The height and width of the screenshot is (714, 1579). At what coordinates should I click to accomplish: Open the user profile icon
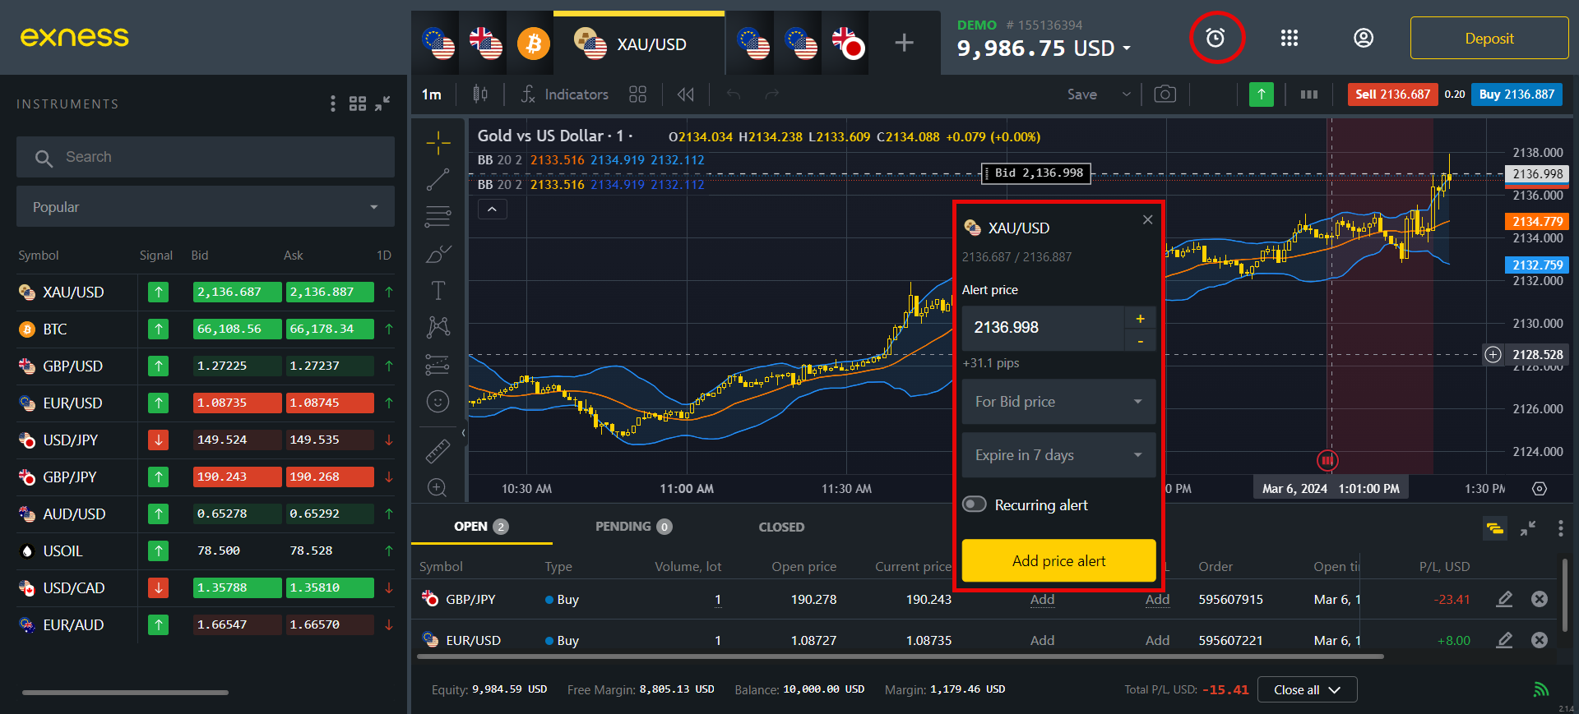(x=1364, y=38)
